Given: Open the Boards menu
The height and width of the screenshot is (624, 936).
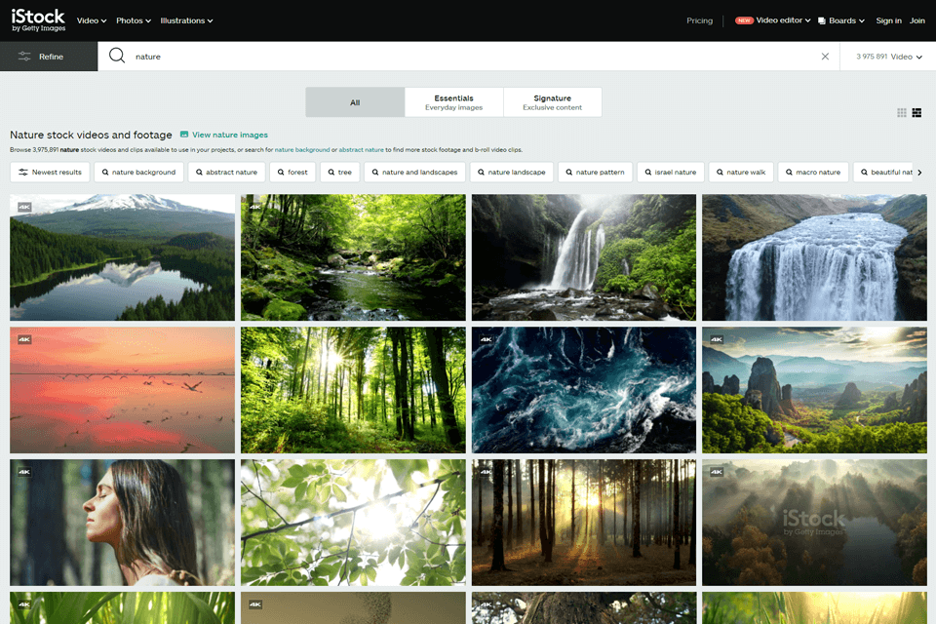Looking at the screenshot, I should pos(841,20).
